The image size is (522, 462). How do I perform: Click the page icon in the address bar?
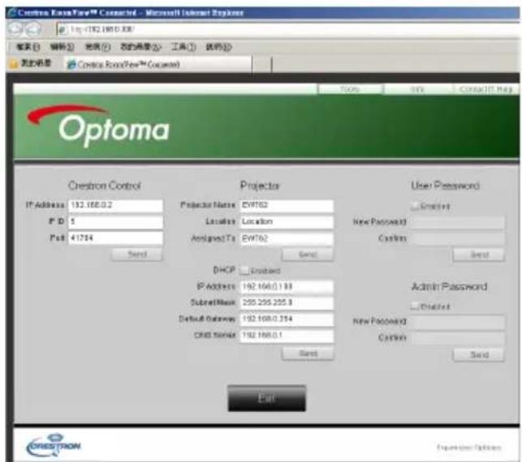click(x=63, y=29)
